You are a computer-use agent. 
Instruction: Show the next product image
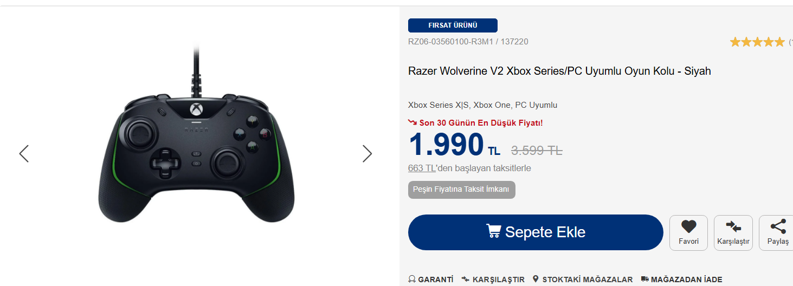[x=367, y=154]
